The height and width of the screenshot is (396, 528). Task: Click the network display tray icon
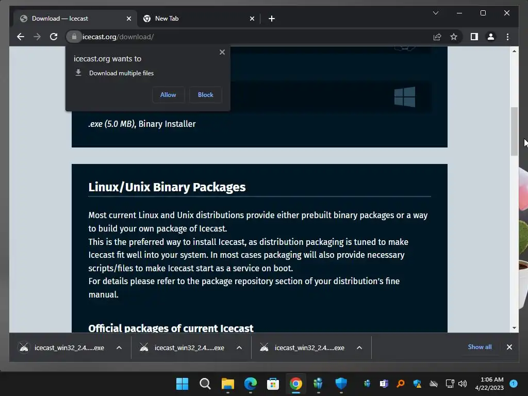(x=450, y=384)
